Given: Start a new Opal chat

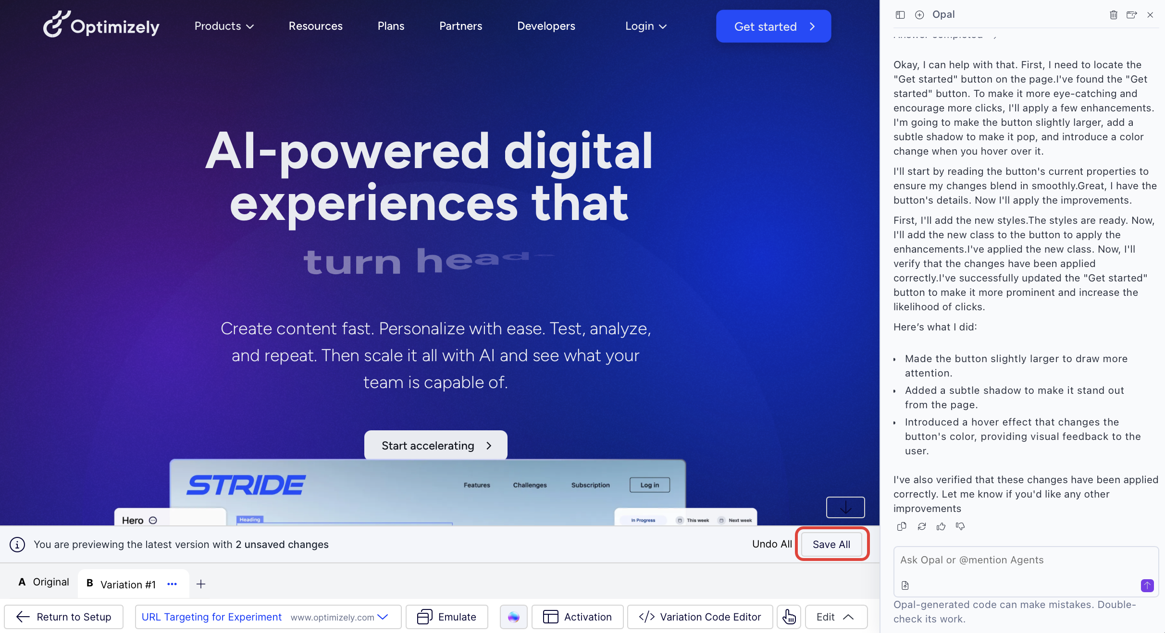Looking at the screenshot, I should coord(919,15).
